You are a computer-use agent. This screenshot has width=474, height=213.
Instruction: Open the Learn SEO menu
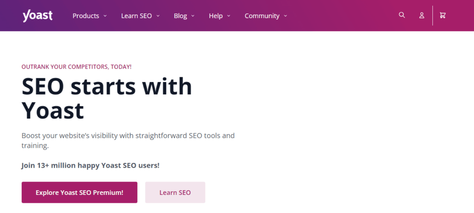pyautogui.click(x=137, y=16)
